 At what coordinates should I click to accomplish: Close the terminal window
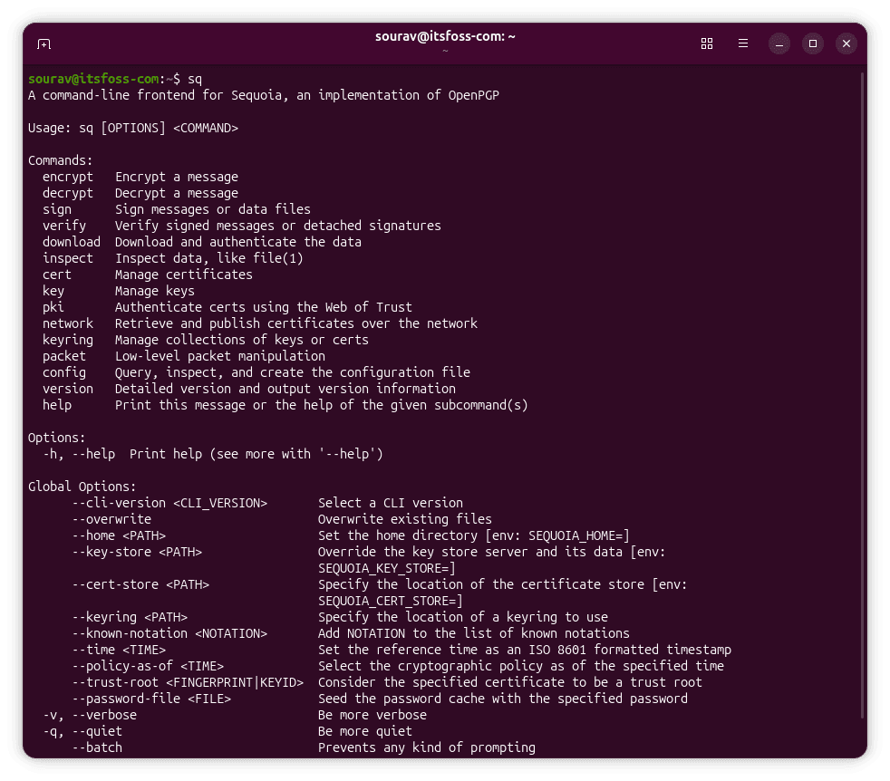click(846, 43)
